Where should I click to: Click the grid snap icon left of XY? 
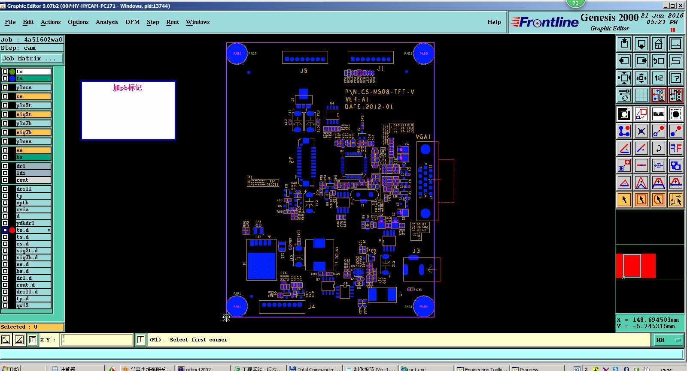pos(33,340)
